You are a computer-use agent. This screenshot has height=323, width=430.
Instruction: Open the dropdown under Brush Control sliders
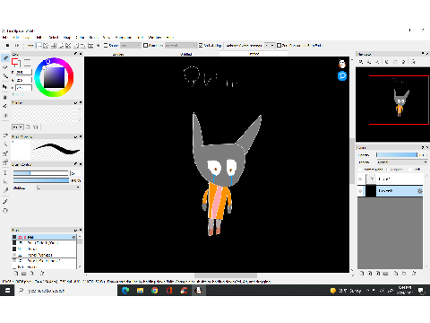click(x=58, y=188)
